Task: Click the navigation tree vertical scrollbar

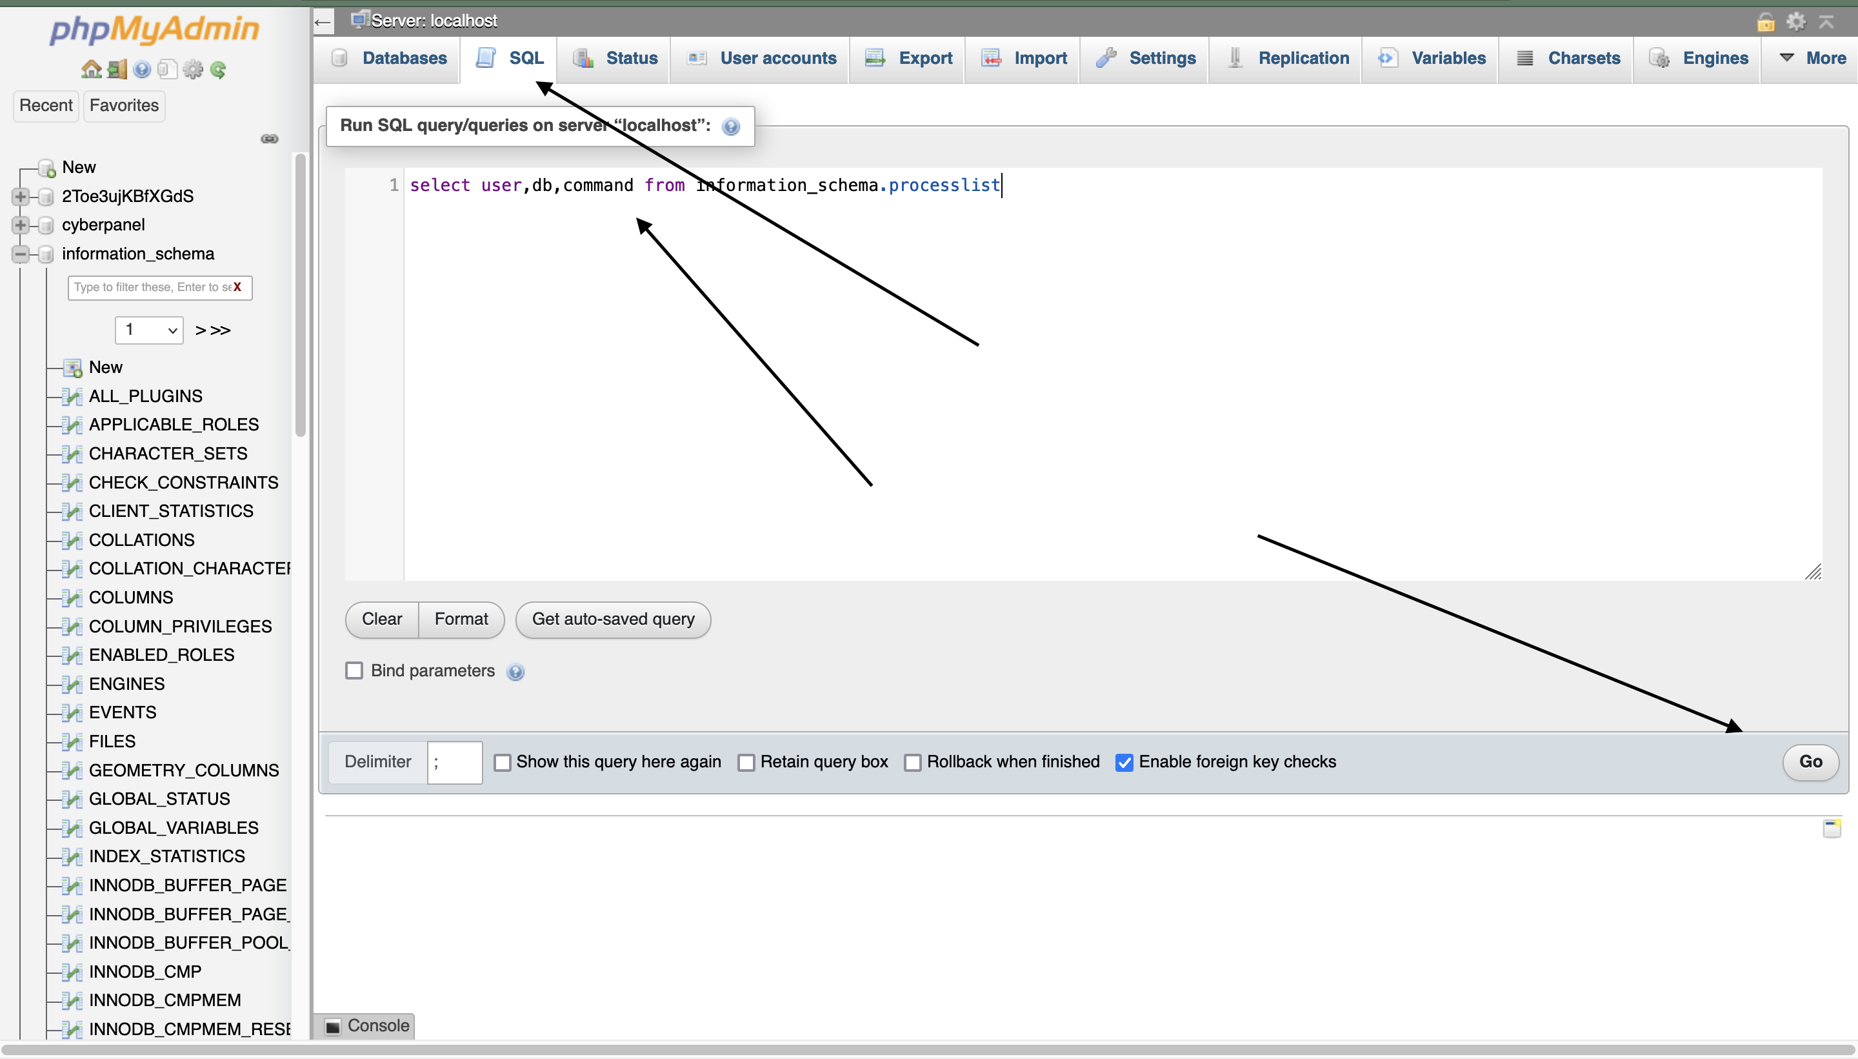Action: [300, 294]
